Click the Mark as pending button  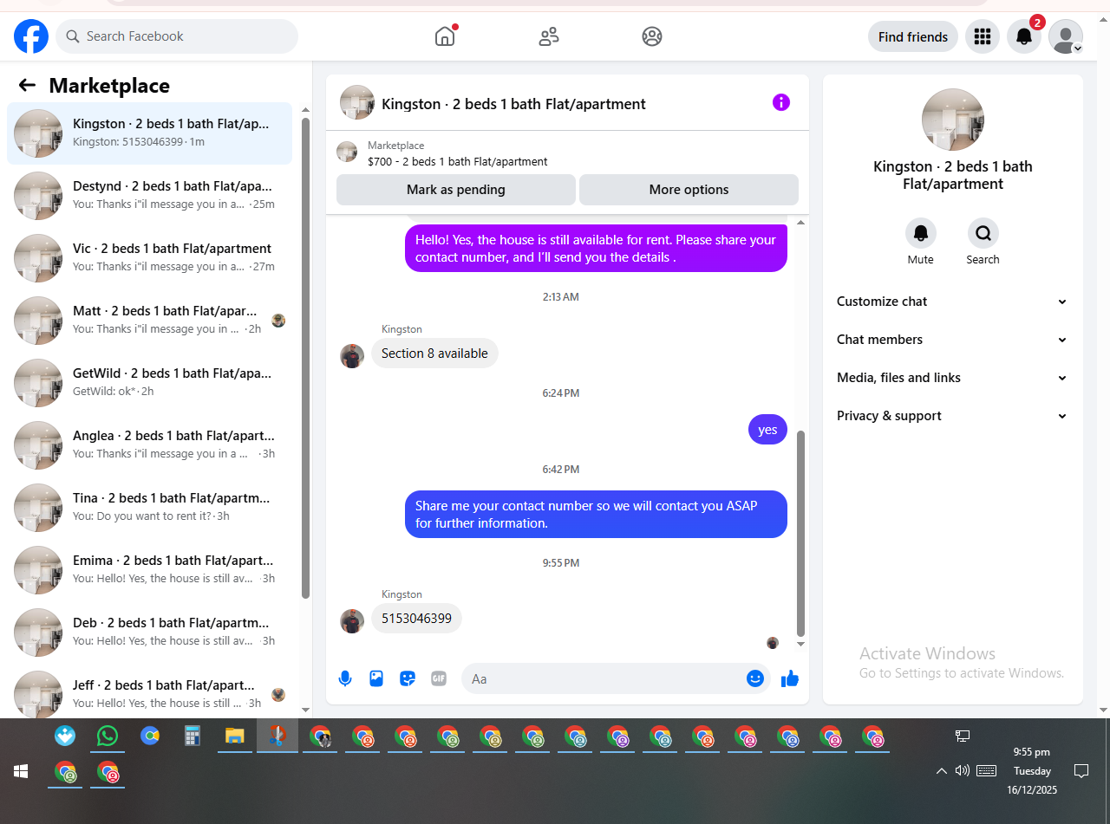tap(456, 190)
